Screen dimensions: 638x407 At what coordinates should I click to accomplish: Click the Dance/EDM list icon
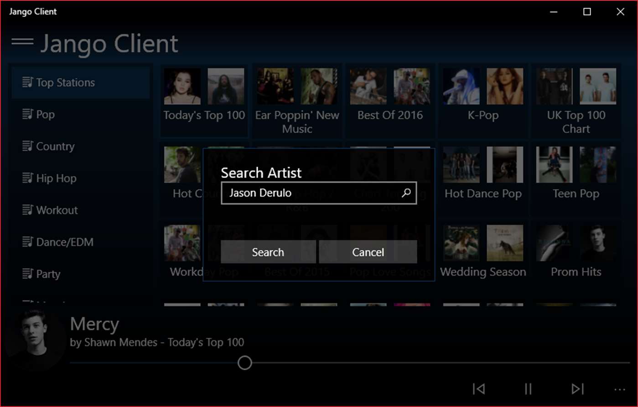click(x=28, y=241)
